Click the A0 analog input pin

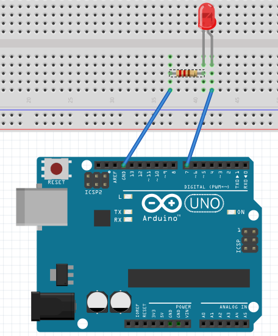click(x=204, y=324)
